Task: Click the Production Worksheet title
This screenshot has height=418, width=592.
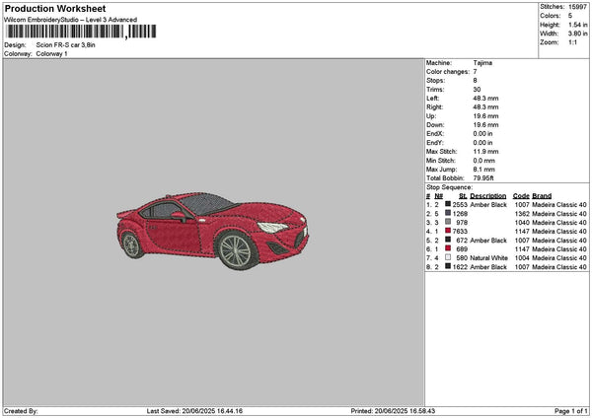Action: 55,9
